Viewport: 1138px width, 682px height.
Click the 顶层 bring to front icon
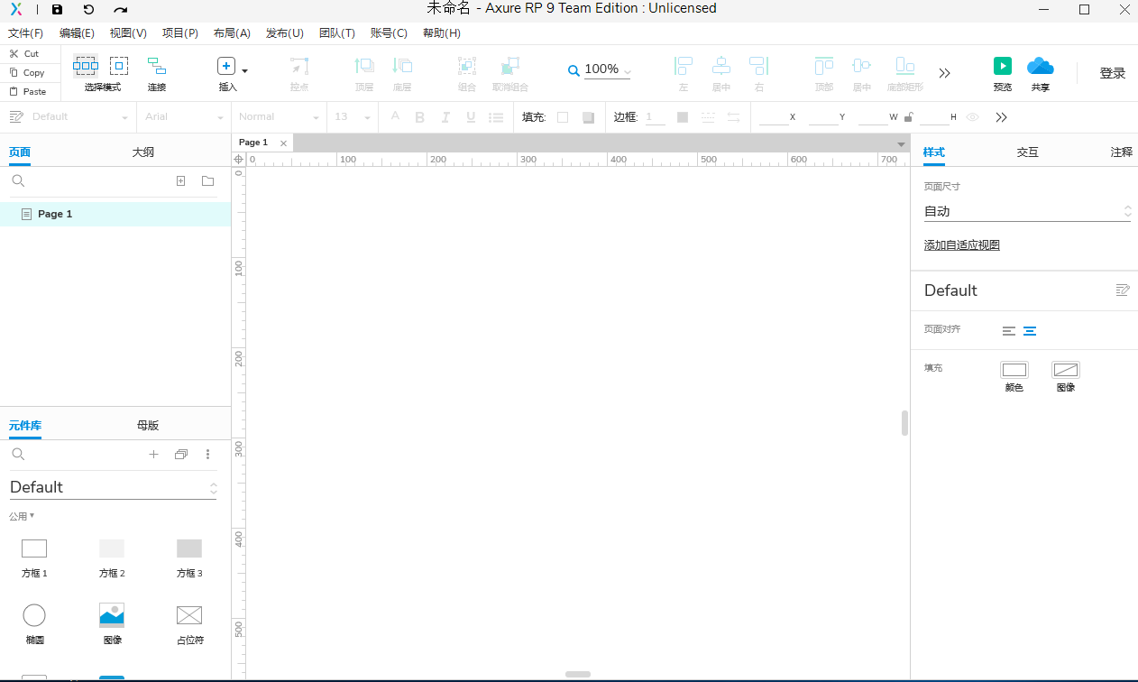point(364,66)
